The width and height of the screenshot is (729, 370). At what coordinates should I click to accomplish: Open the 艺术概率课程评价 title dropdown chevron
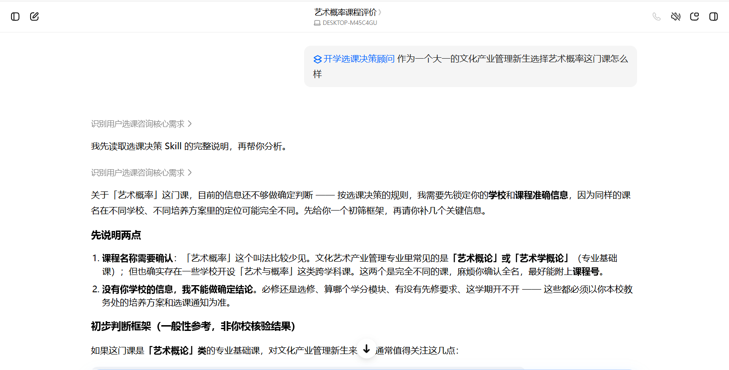[x=380, y=12]
